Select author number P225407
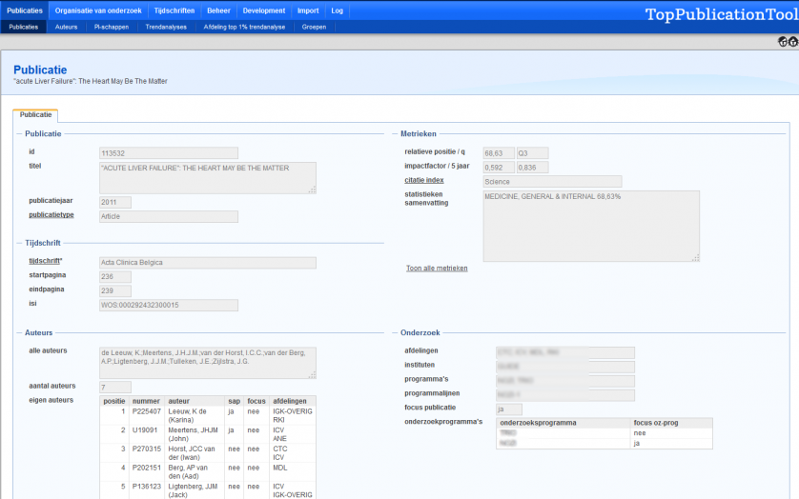The height and width of the screenshot is (499, 799). coord(147,411)
